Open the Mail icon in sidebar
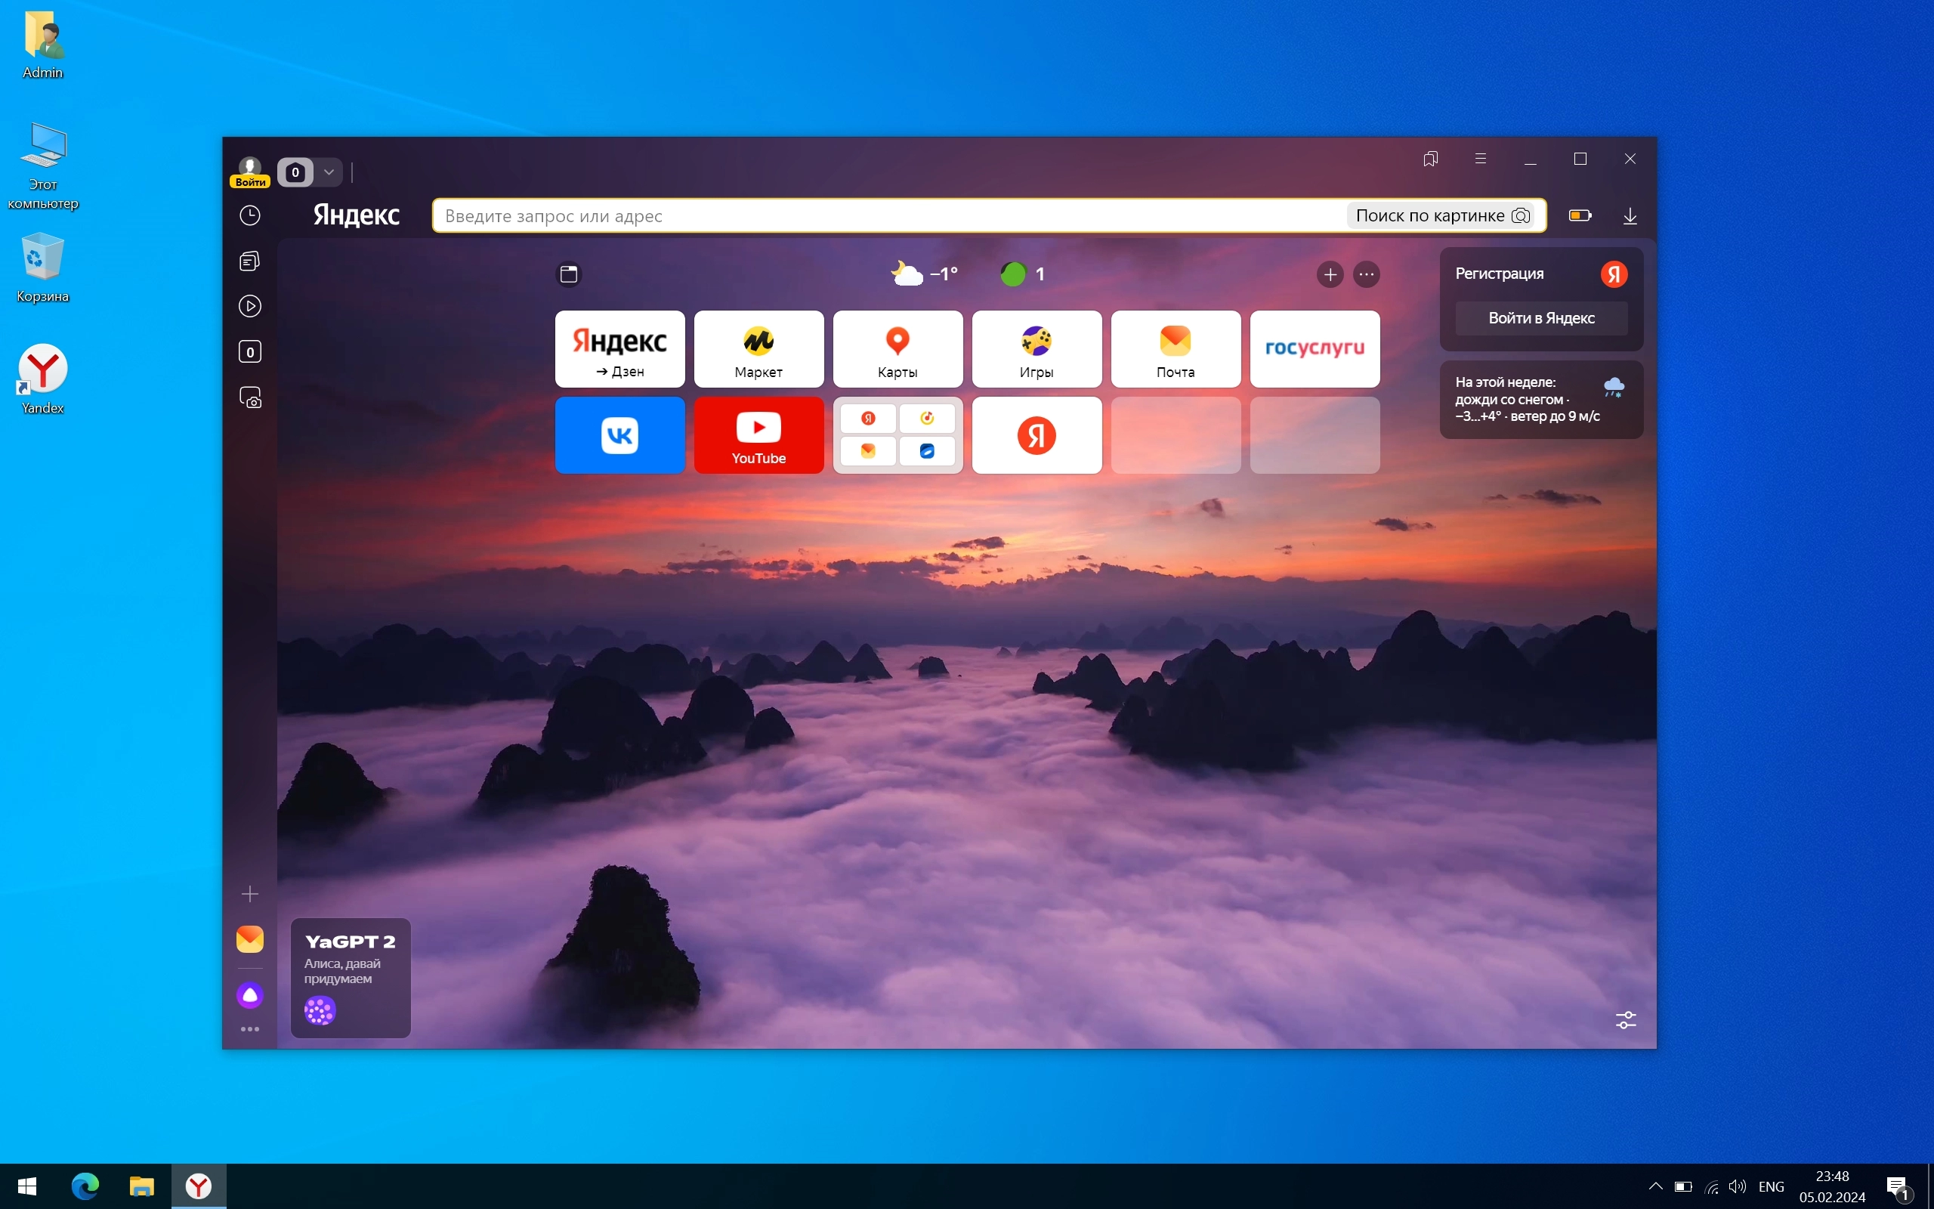The image size is (1934, 1209). click(x=250, y=938)
